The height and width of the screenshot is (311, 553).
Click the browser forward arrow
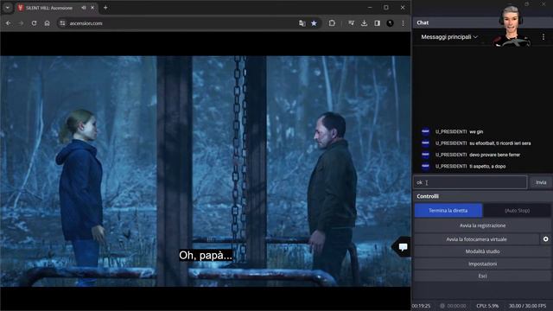coord(21,23)
